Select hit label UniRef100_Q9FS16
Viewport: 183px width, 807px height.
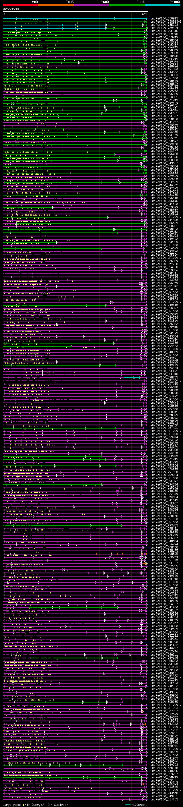(164, 31)
